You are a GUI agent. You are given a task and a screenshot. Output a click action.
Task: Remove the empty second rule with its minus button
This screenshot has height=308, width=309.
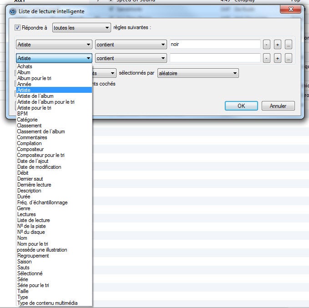[x=267, y=58]
